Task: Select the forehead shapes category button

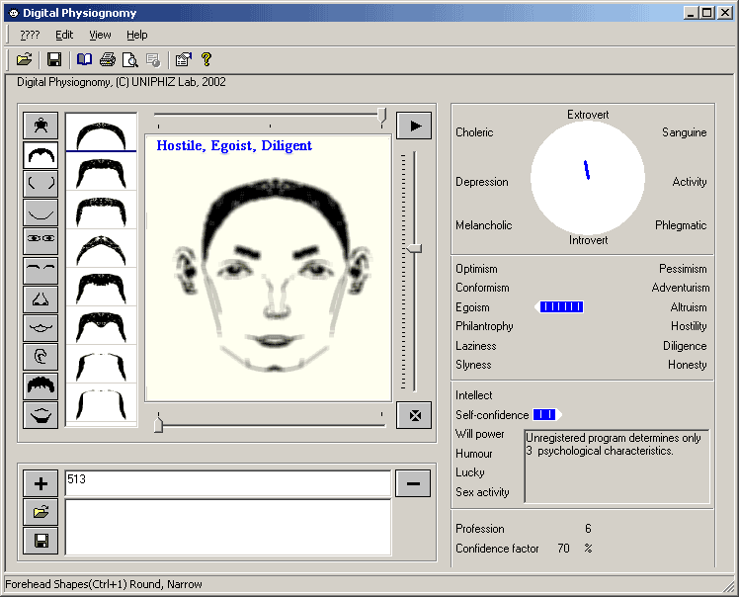Action: point(41,154)
